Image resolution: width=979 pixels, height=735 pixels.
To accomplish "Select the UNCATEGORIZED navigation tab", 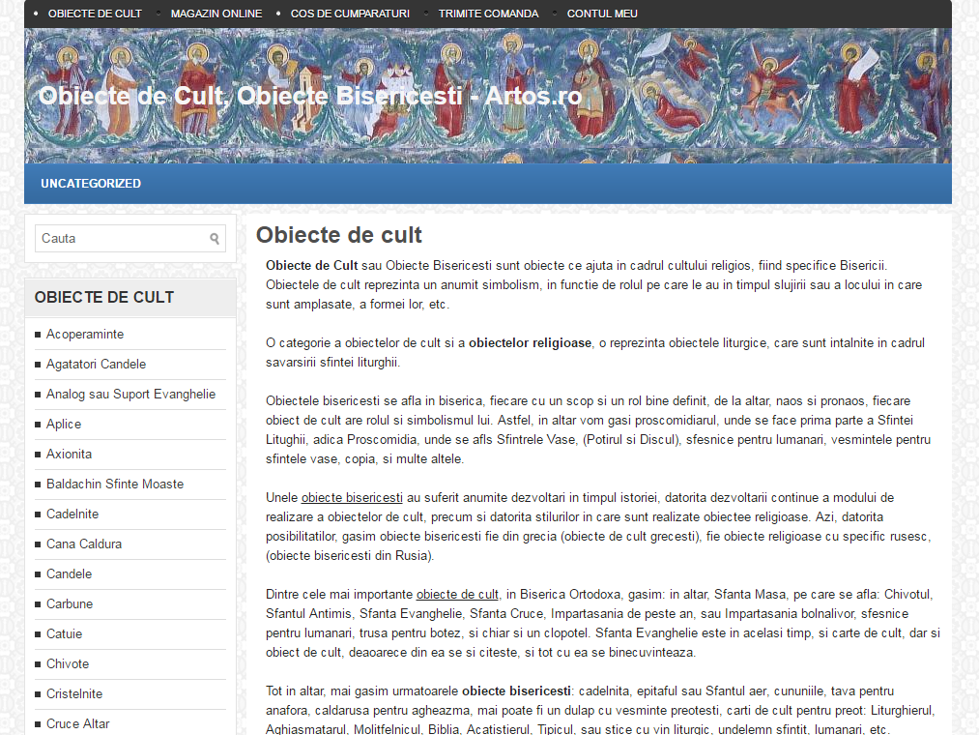I will coord(91,183).
